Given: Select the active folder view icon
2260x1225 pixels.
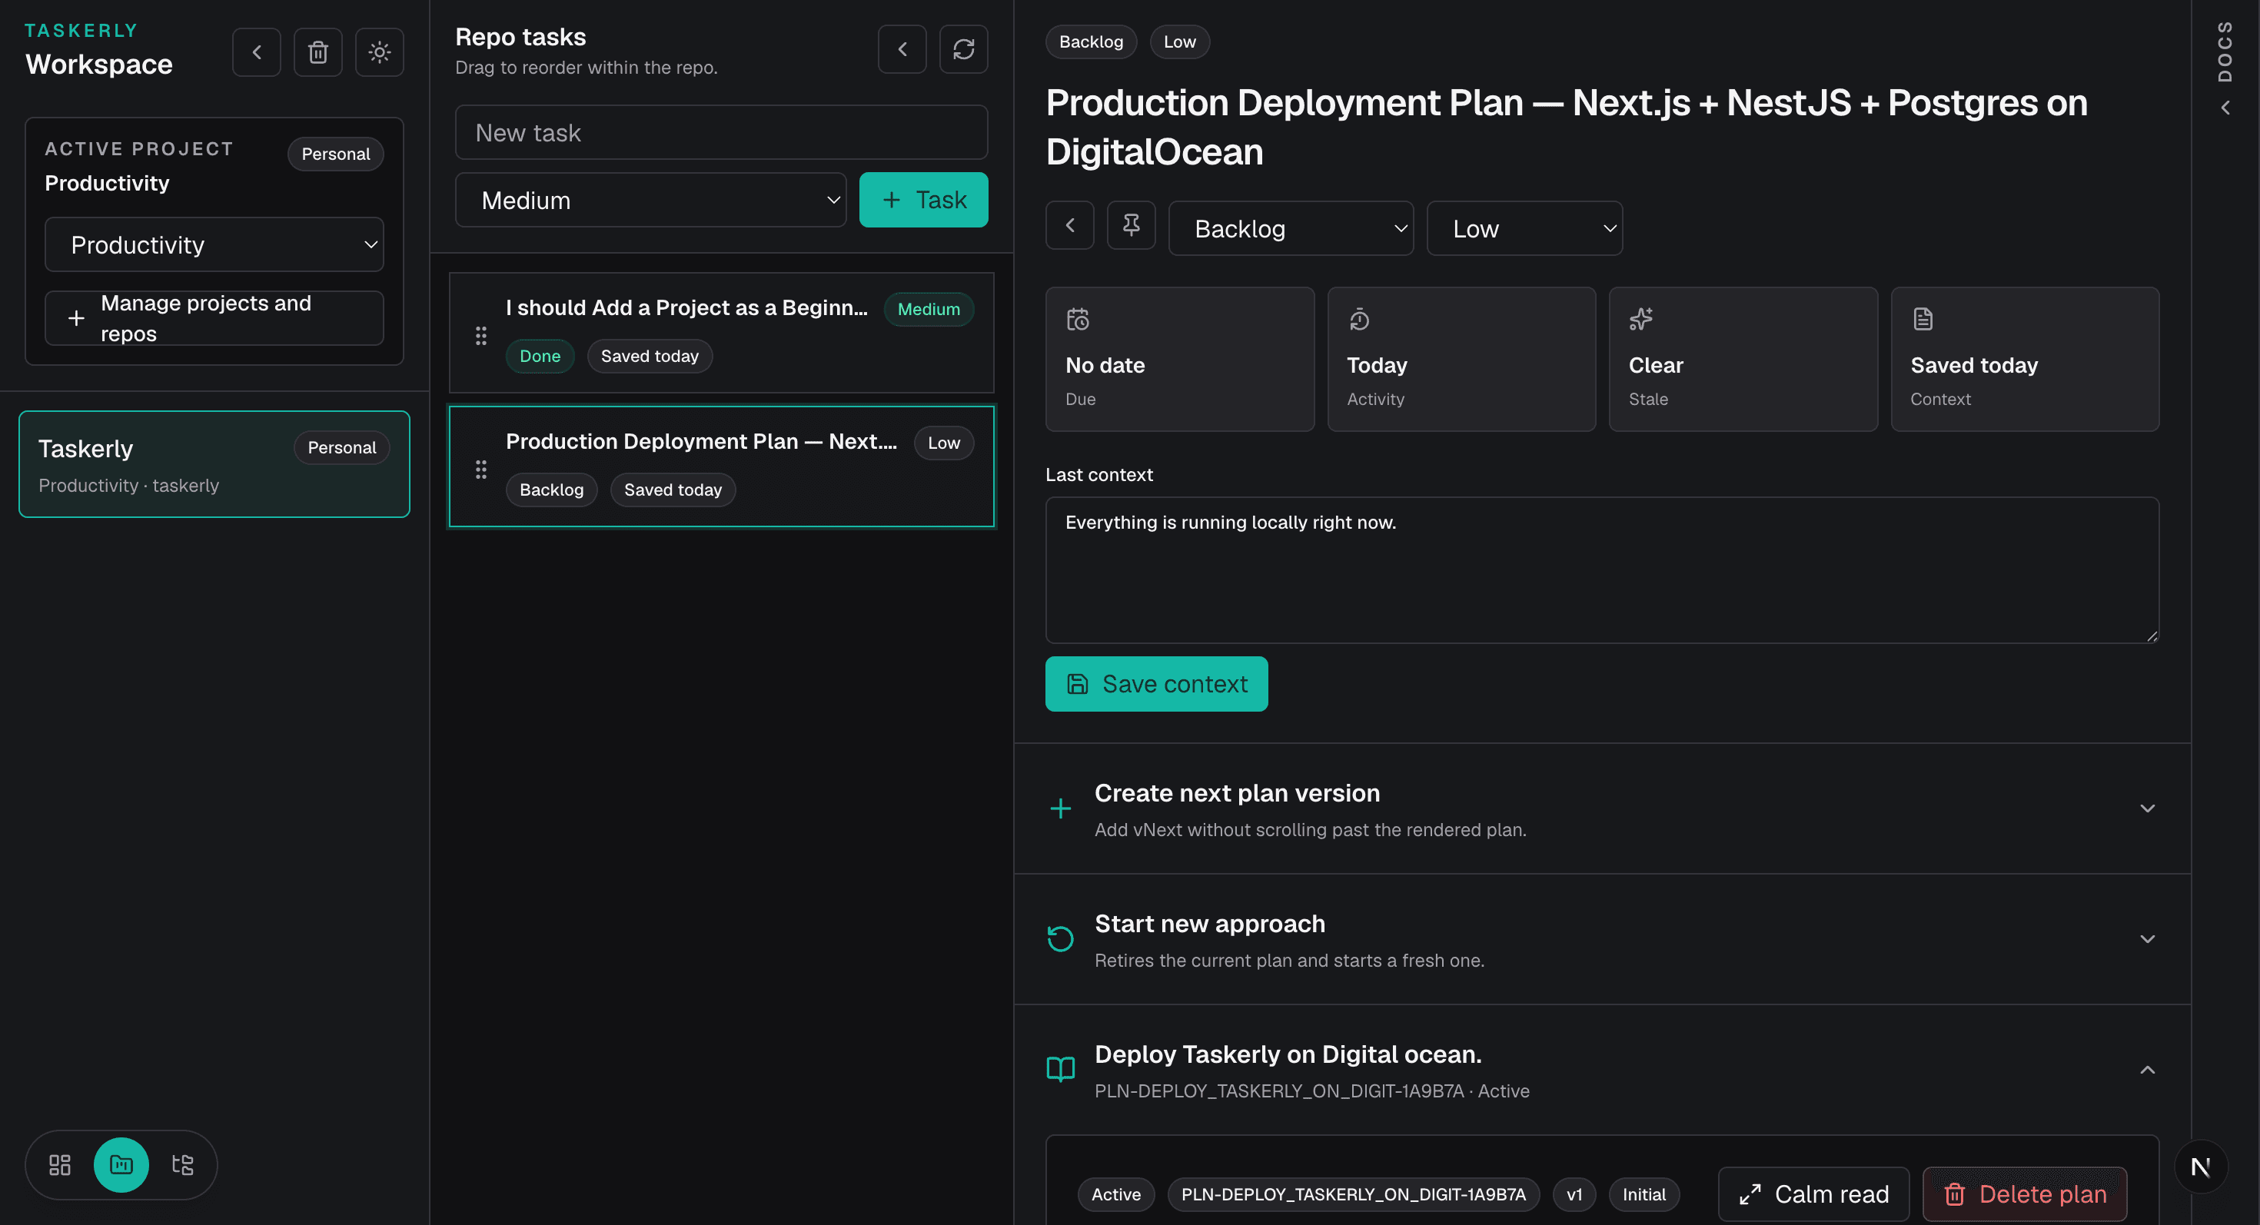Looking at the screenshot, I should (121, 1164).
